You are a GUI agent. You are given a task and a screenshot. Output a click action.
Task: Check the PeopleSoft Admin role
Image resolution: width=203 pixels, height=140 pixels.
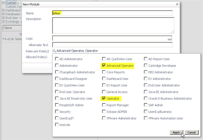[x=57, y=105]
